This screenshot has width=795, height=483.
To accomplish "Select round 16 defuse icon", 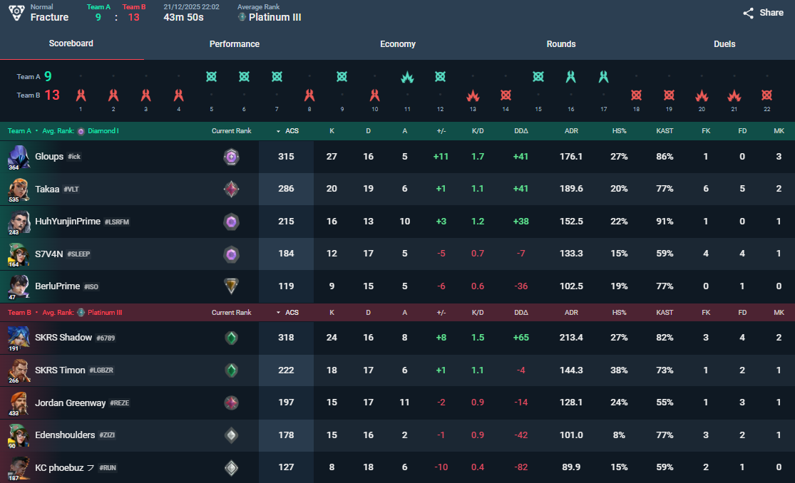I will click(571, 77).
